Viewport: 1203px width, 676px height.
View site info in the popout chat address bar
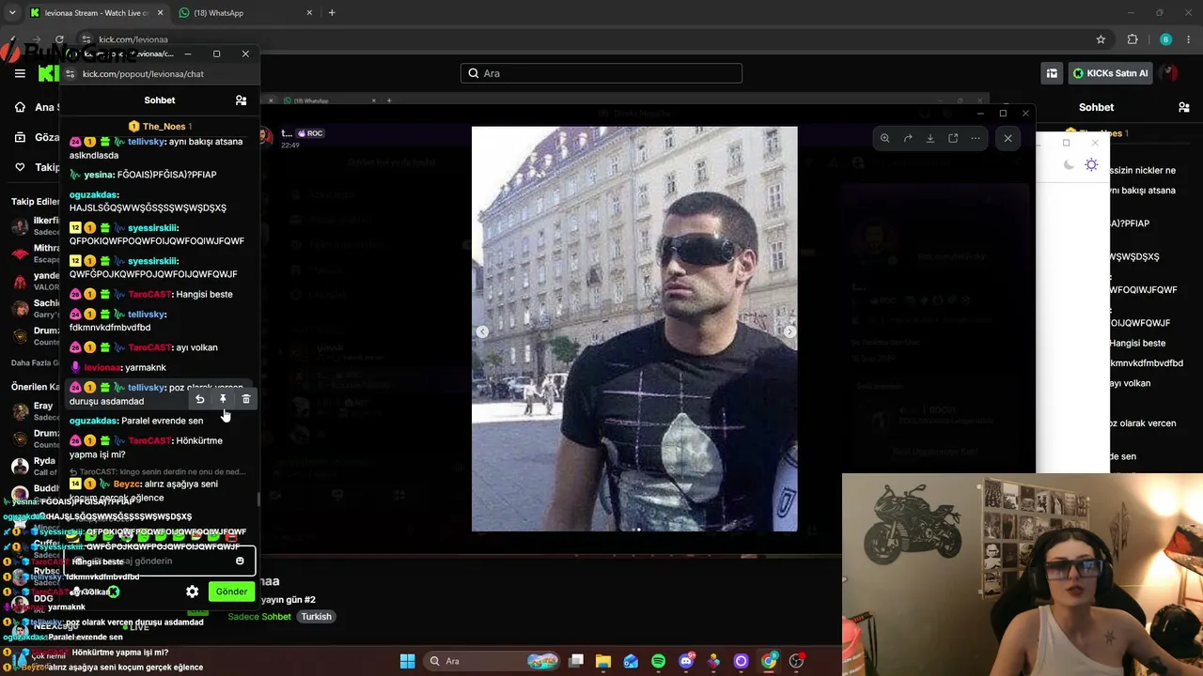(x=70, y=74)
